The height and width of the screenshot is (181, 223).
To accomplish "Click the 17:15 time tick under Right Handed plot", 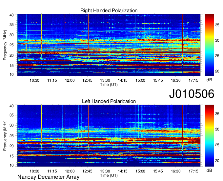I will (x=193, y=80).
